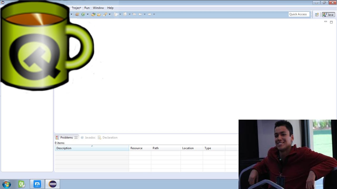Switch to the Declaration tab

[108, 138]
